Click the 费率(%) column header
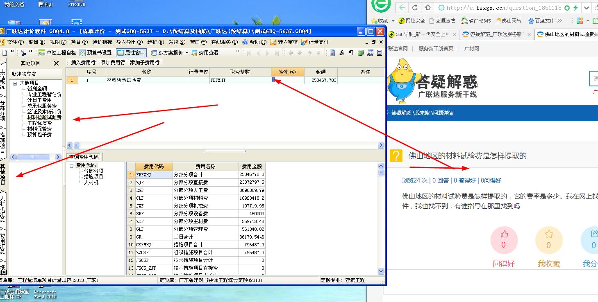The height and width of the screenshot is (302, 598). 287,72
